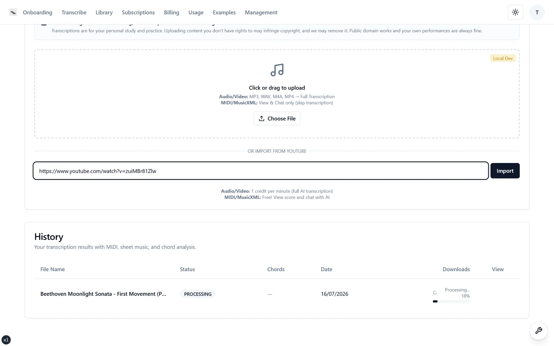Switch to the Usage page
This screenshot has height=346, width=554.
click(196, 12)
